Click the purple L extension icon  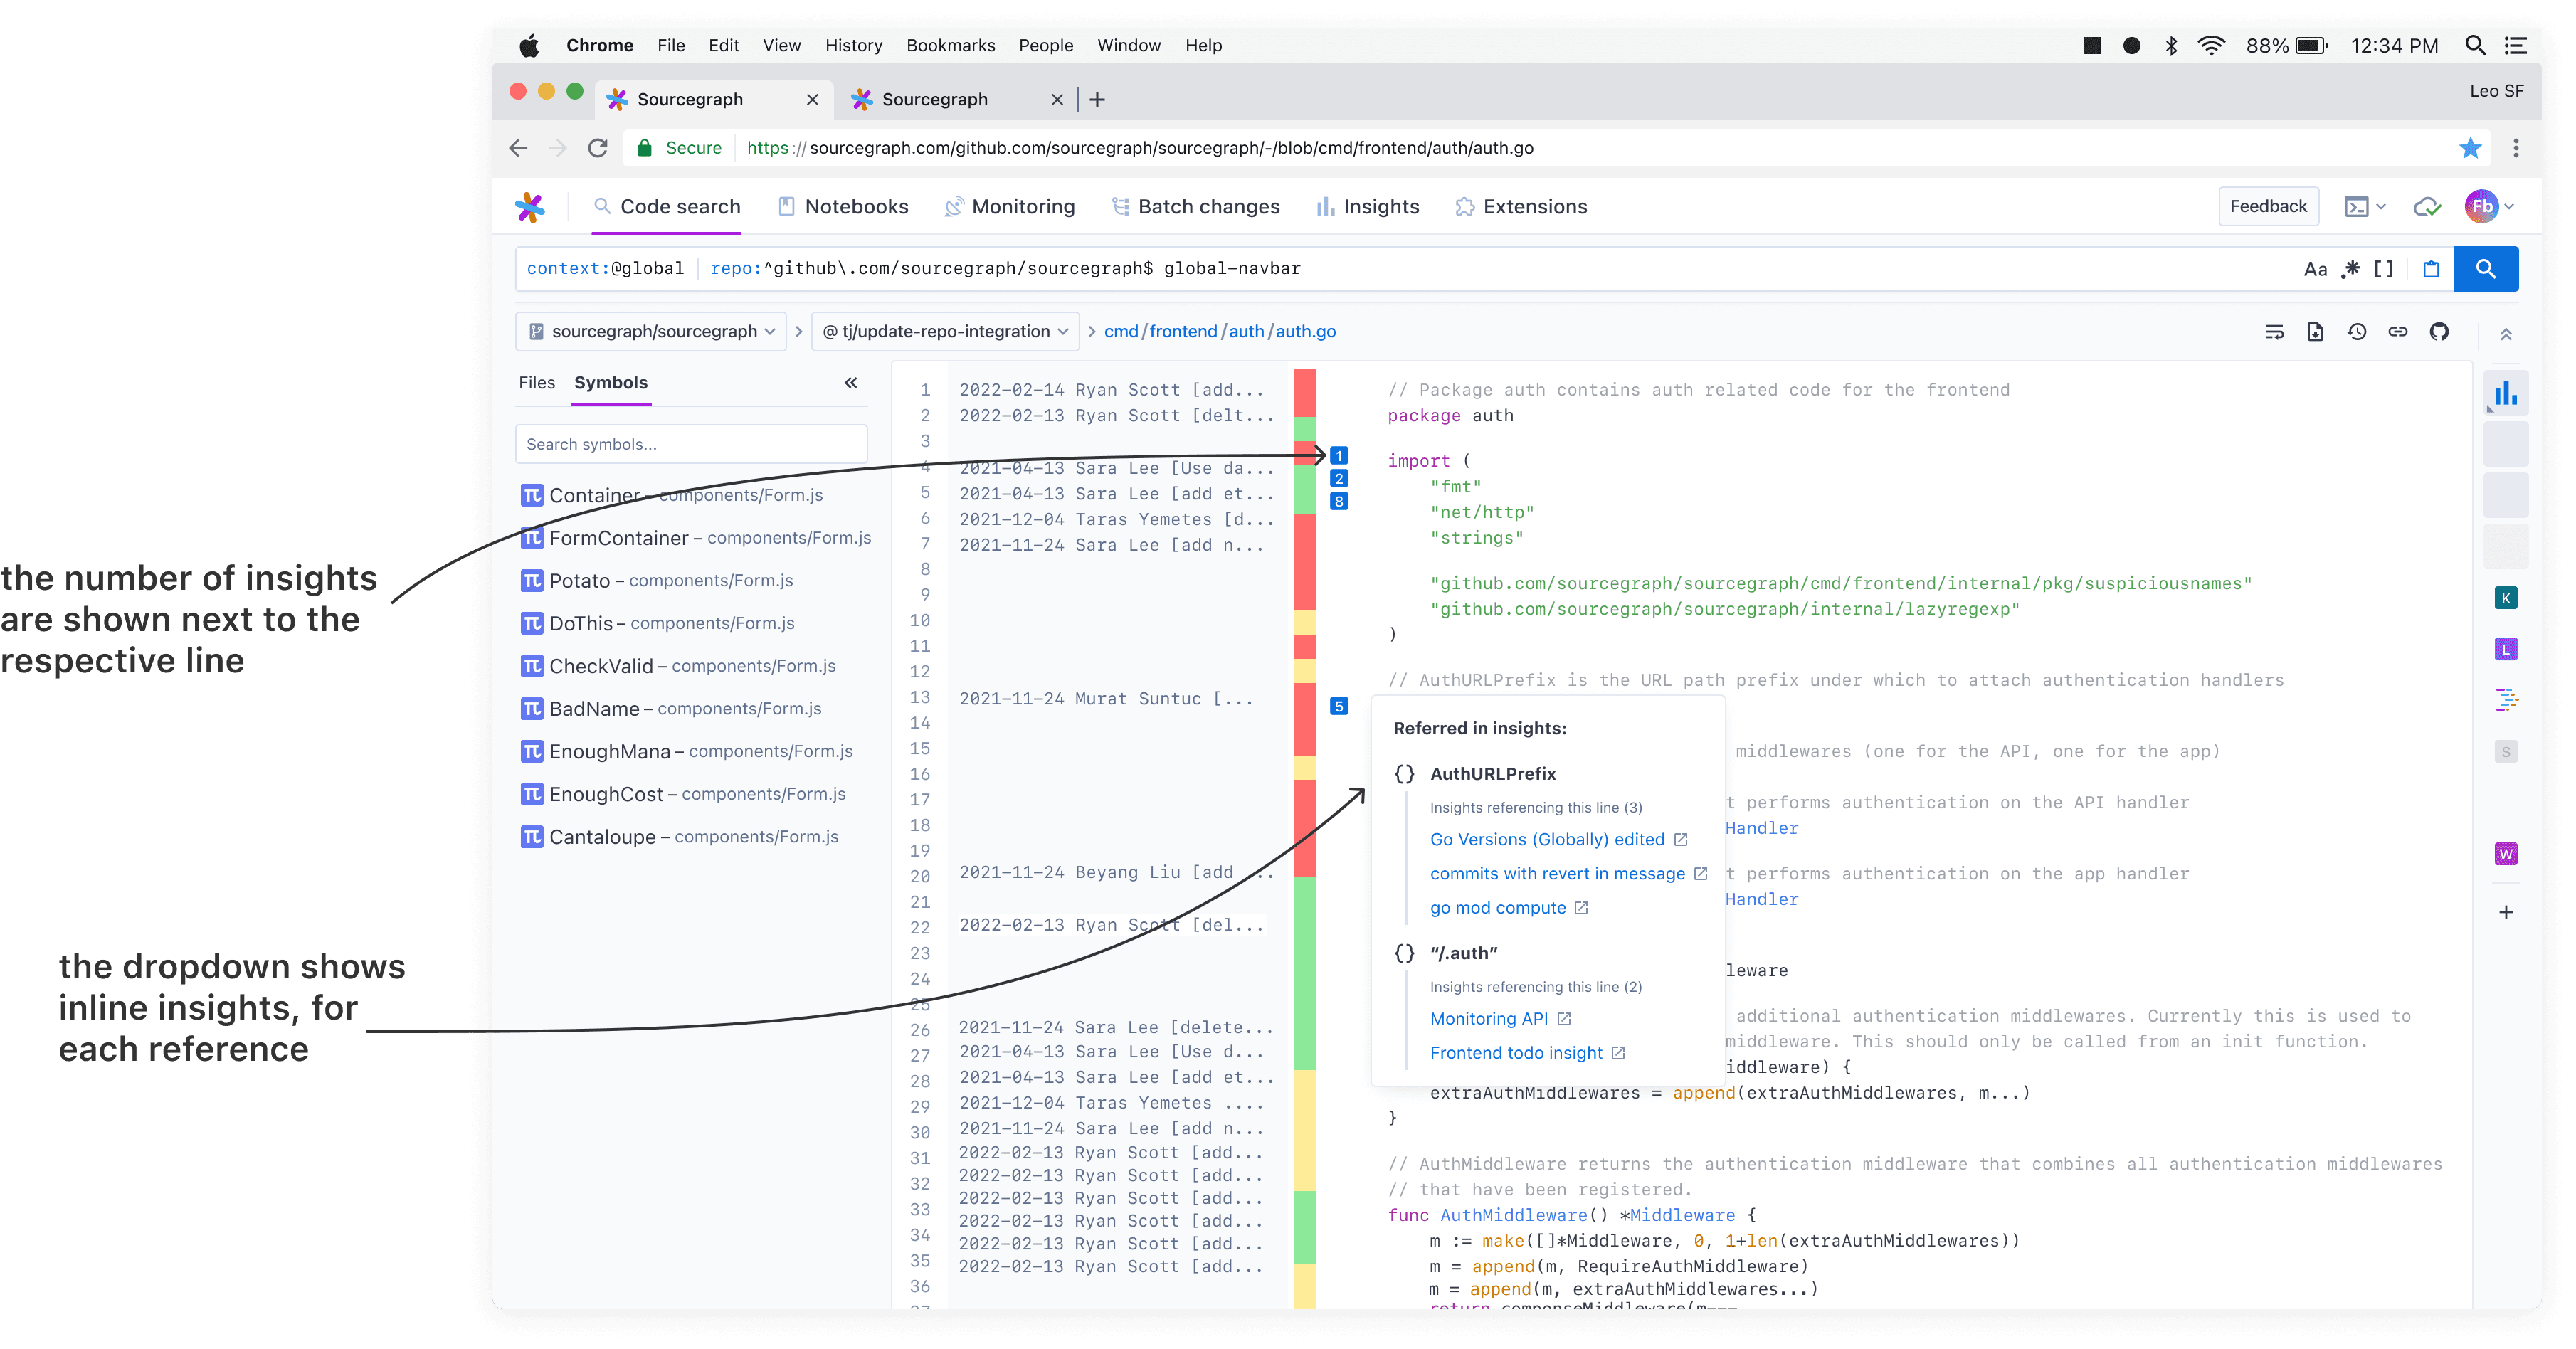pyautogui.click(x=2506, y=649)
